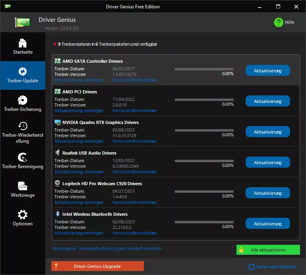The width and height of the screenshot is (306, 275).
Task: Update the AMD SATA Controller driver
Action: point(267,70)
